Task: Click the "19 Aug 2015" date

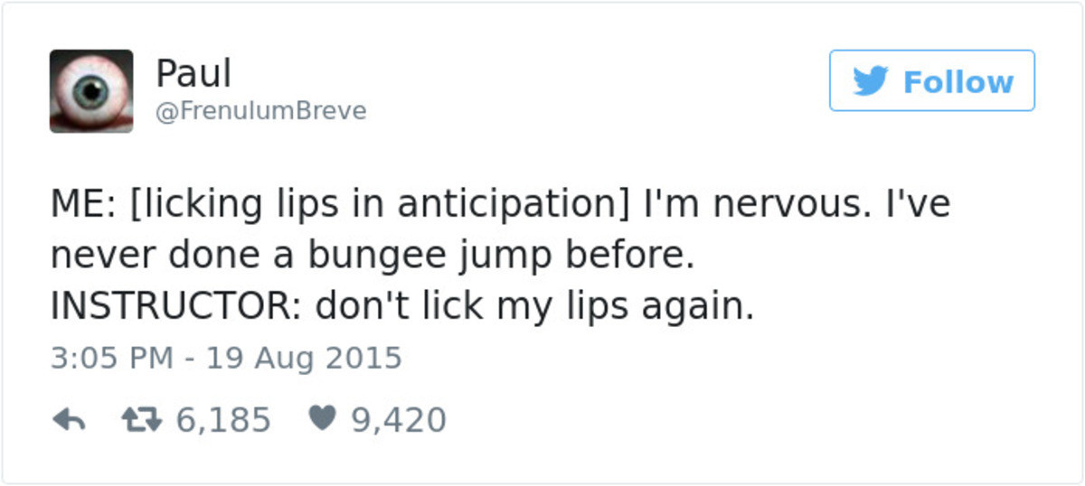Action: click(304, 358)
